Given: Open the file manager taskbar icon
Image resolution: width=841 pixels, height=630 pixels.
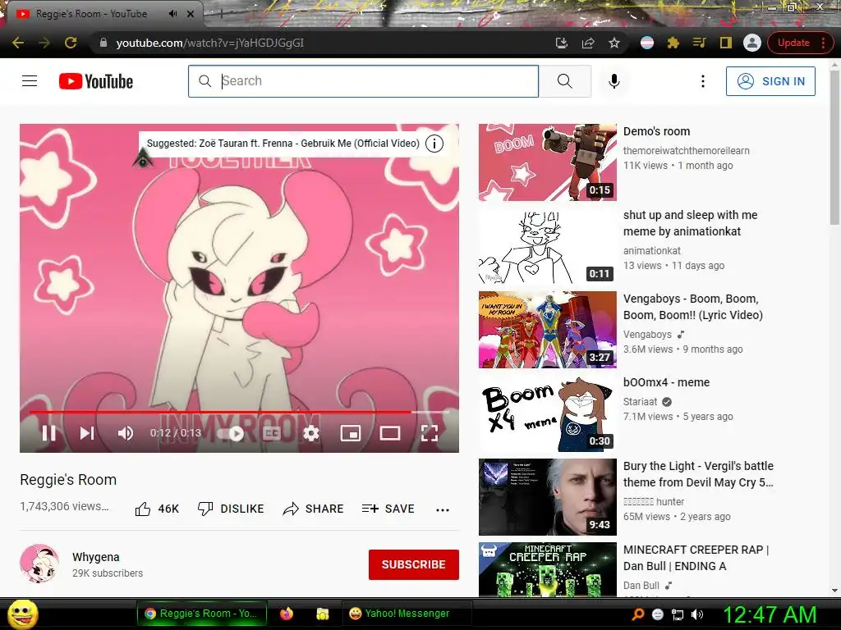Looking at the screenshot, I should point(322,614).
